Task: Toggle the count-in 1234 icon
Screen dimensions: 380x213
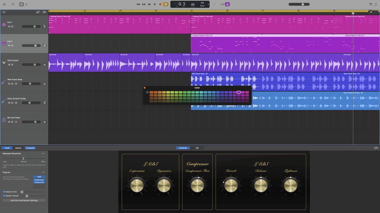Action: [223, 4]
